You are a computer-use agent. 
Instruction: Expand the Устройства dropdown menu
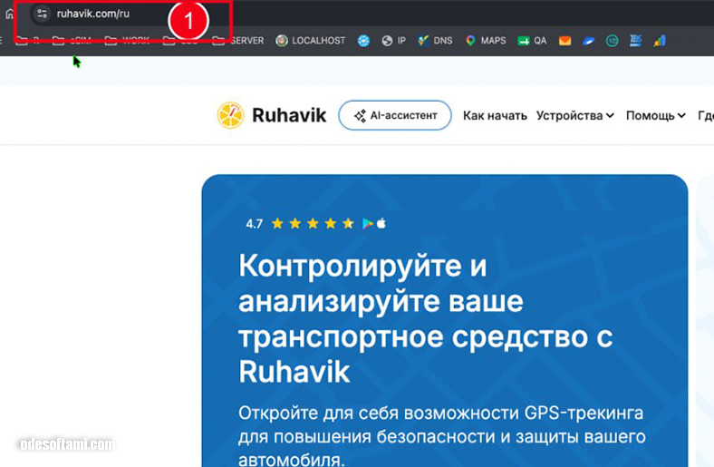575,116
